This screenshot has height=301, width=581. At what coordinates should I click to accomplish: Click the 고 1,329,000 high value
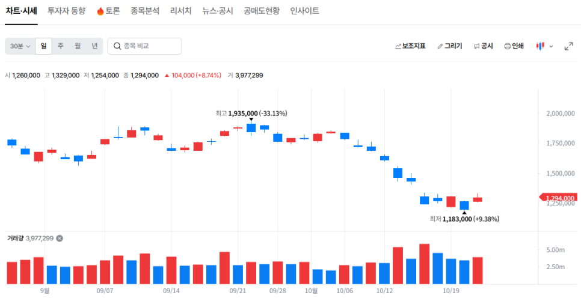coord(62,76)
